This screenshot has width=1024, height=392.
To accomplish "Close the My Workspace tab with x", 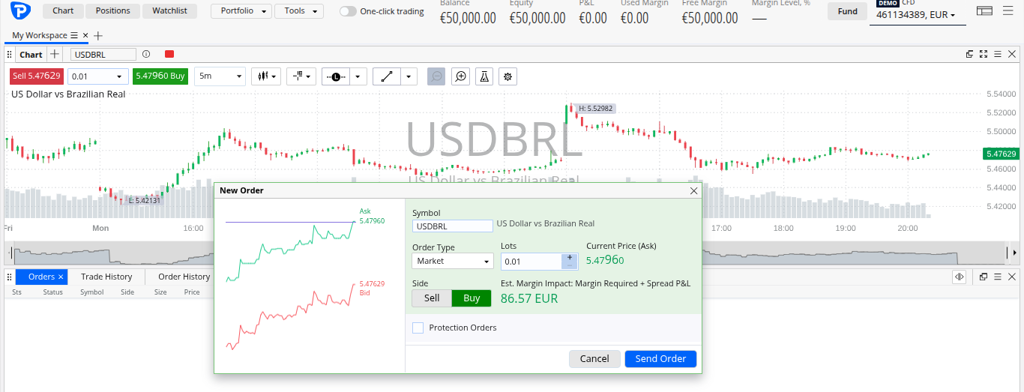I will pos(85,35).
